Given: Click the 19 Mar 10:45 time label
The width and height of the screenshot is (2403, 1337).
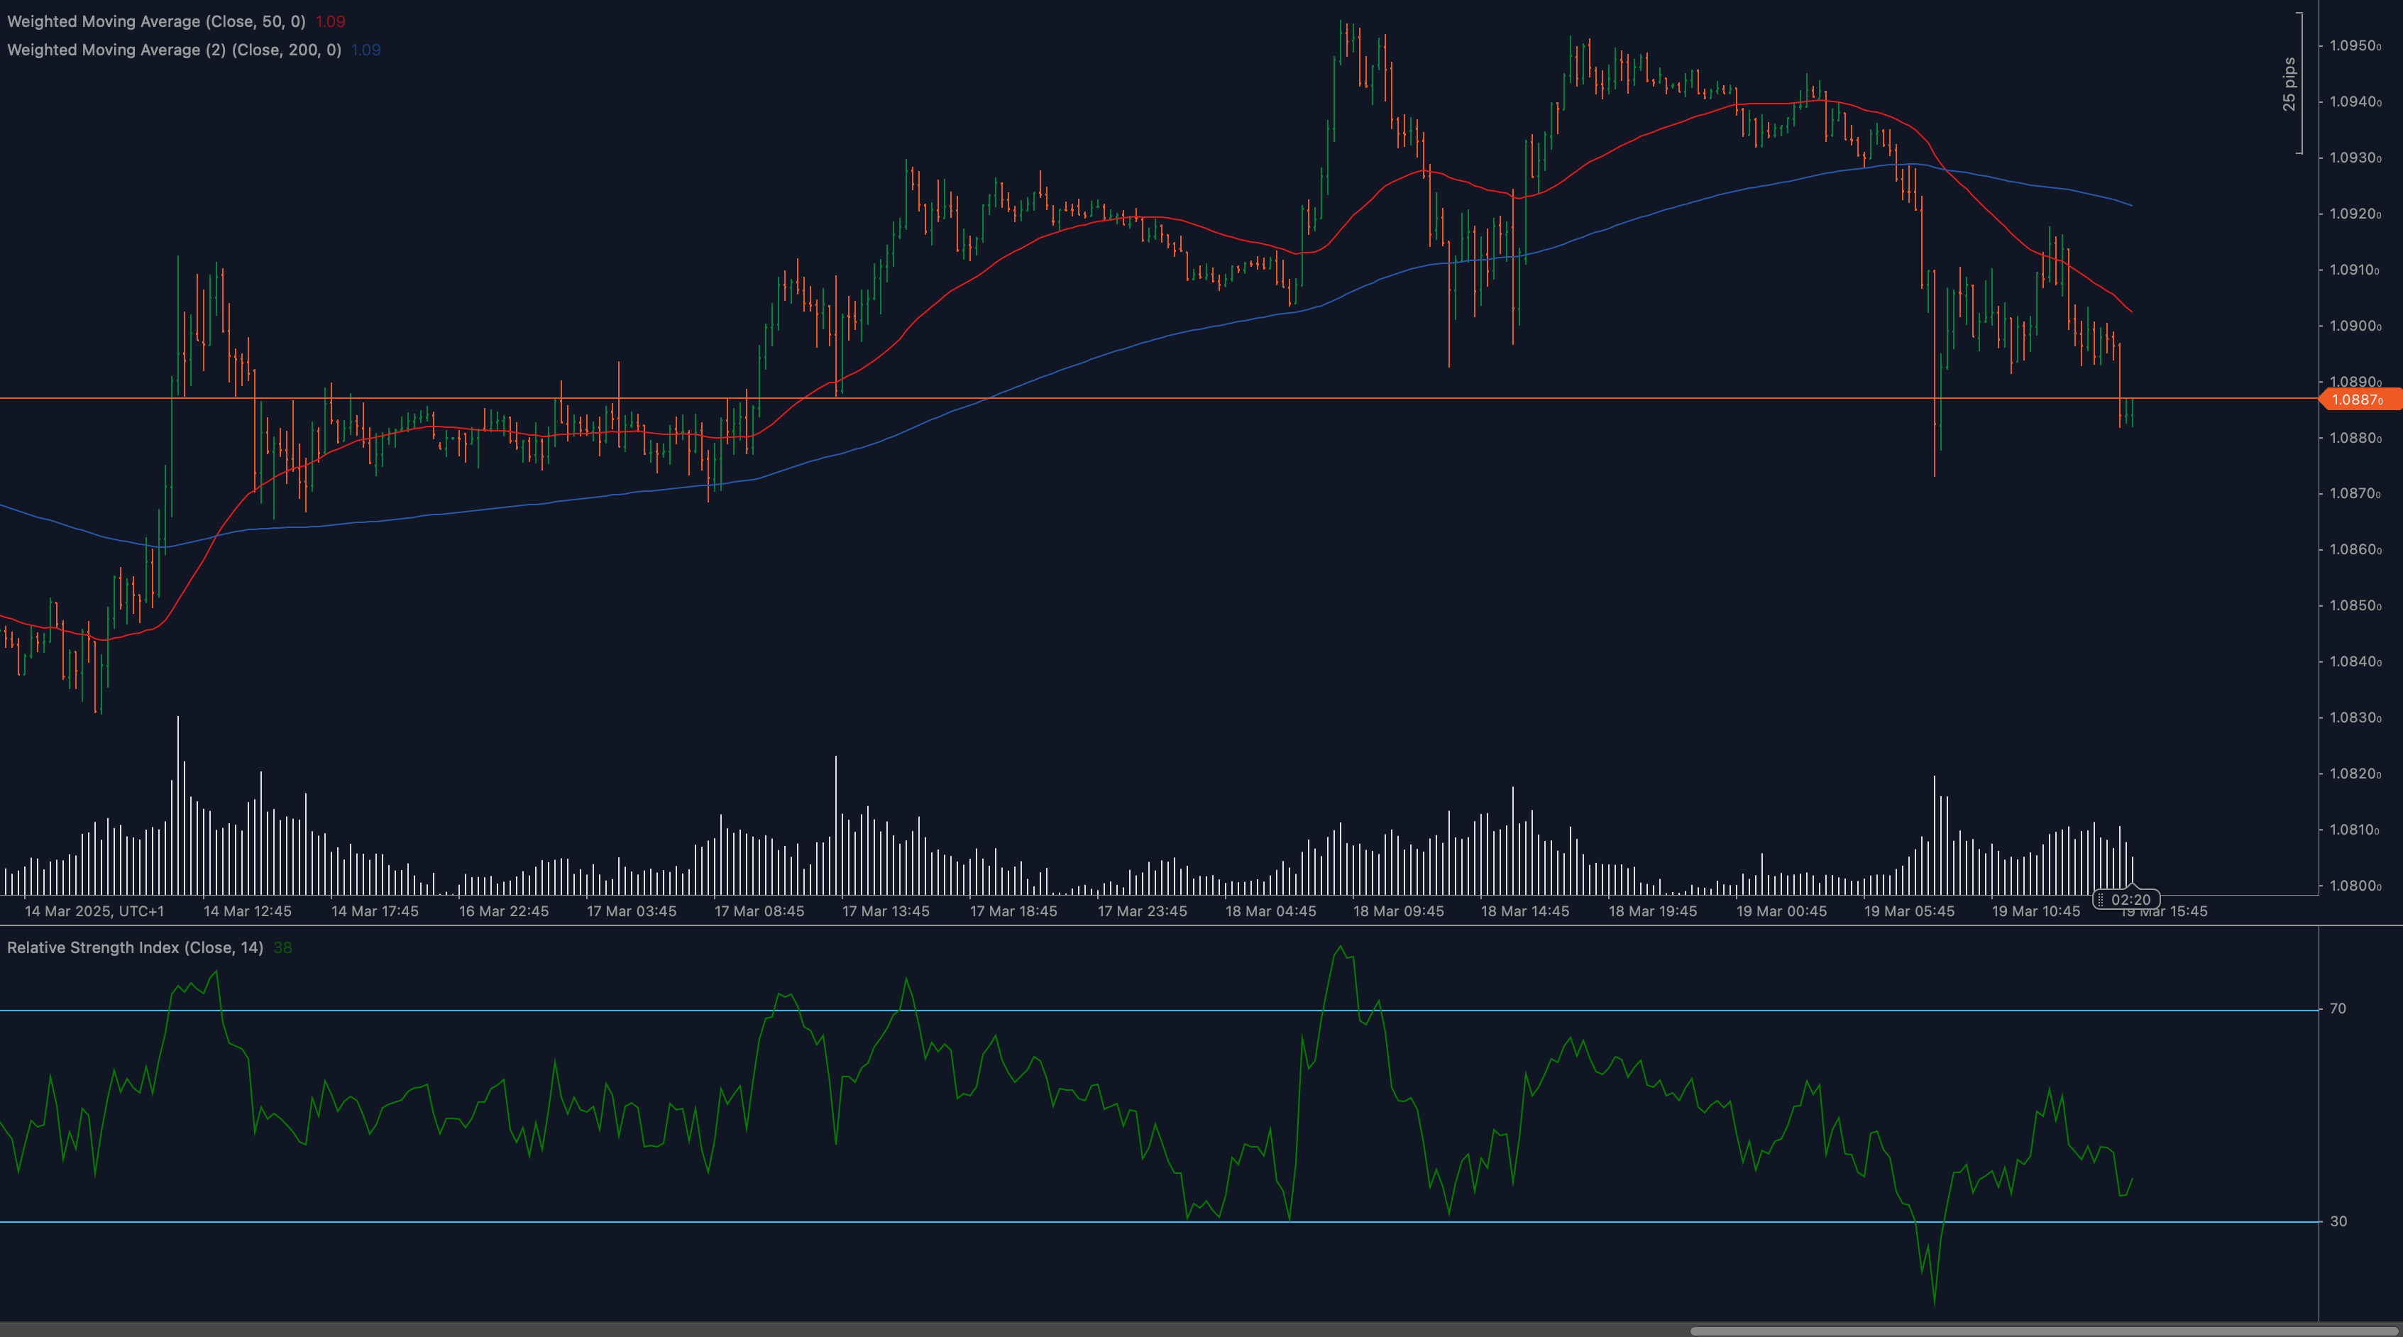Looking at the screenshot, I should coord(2036,911).
